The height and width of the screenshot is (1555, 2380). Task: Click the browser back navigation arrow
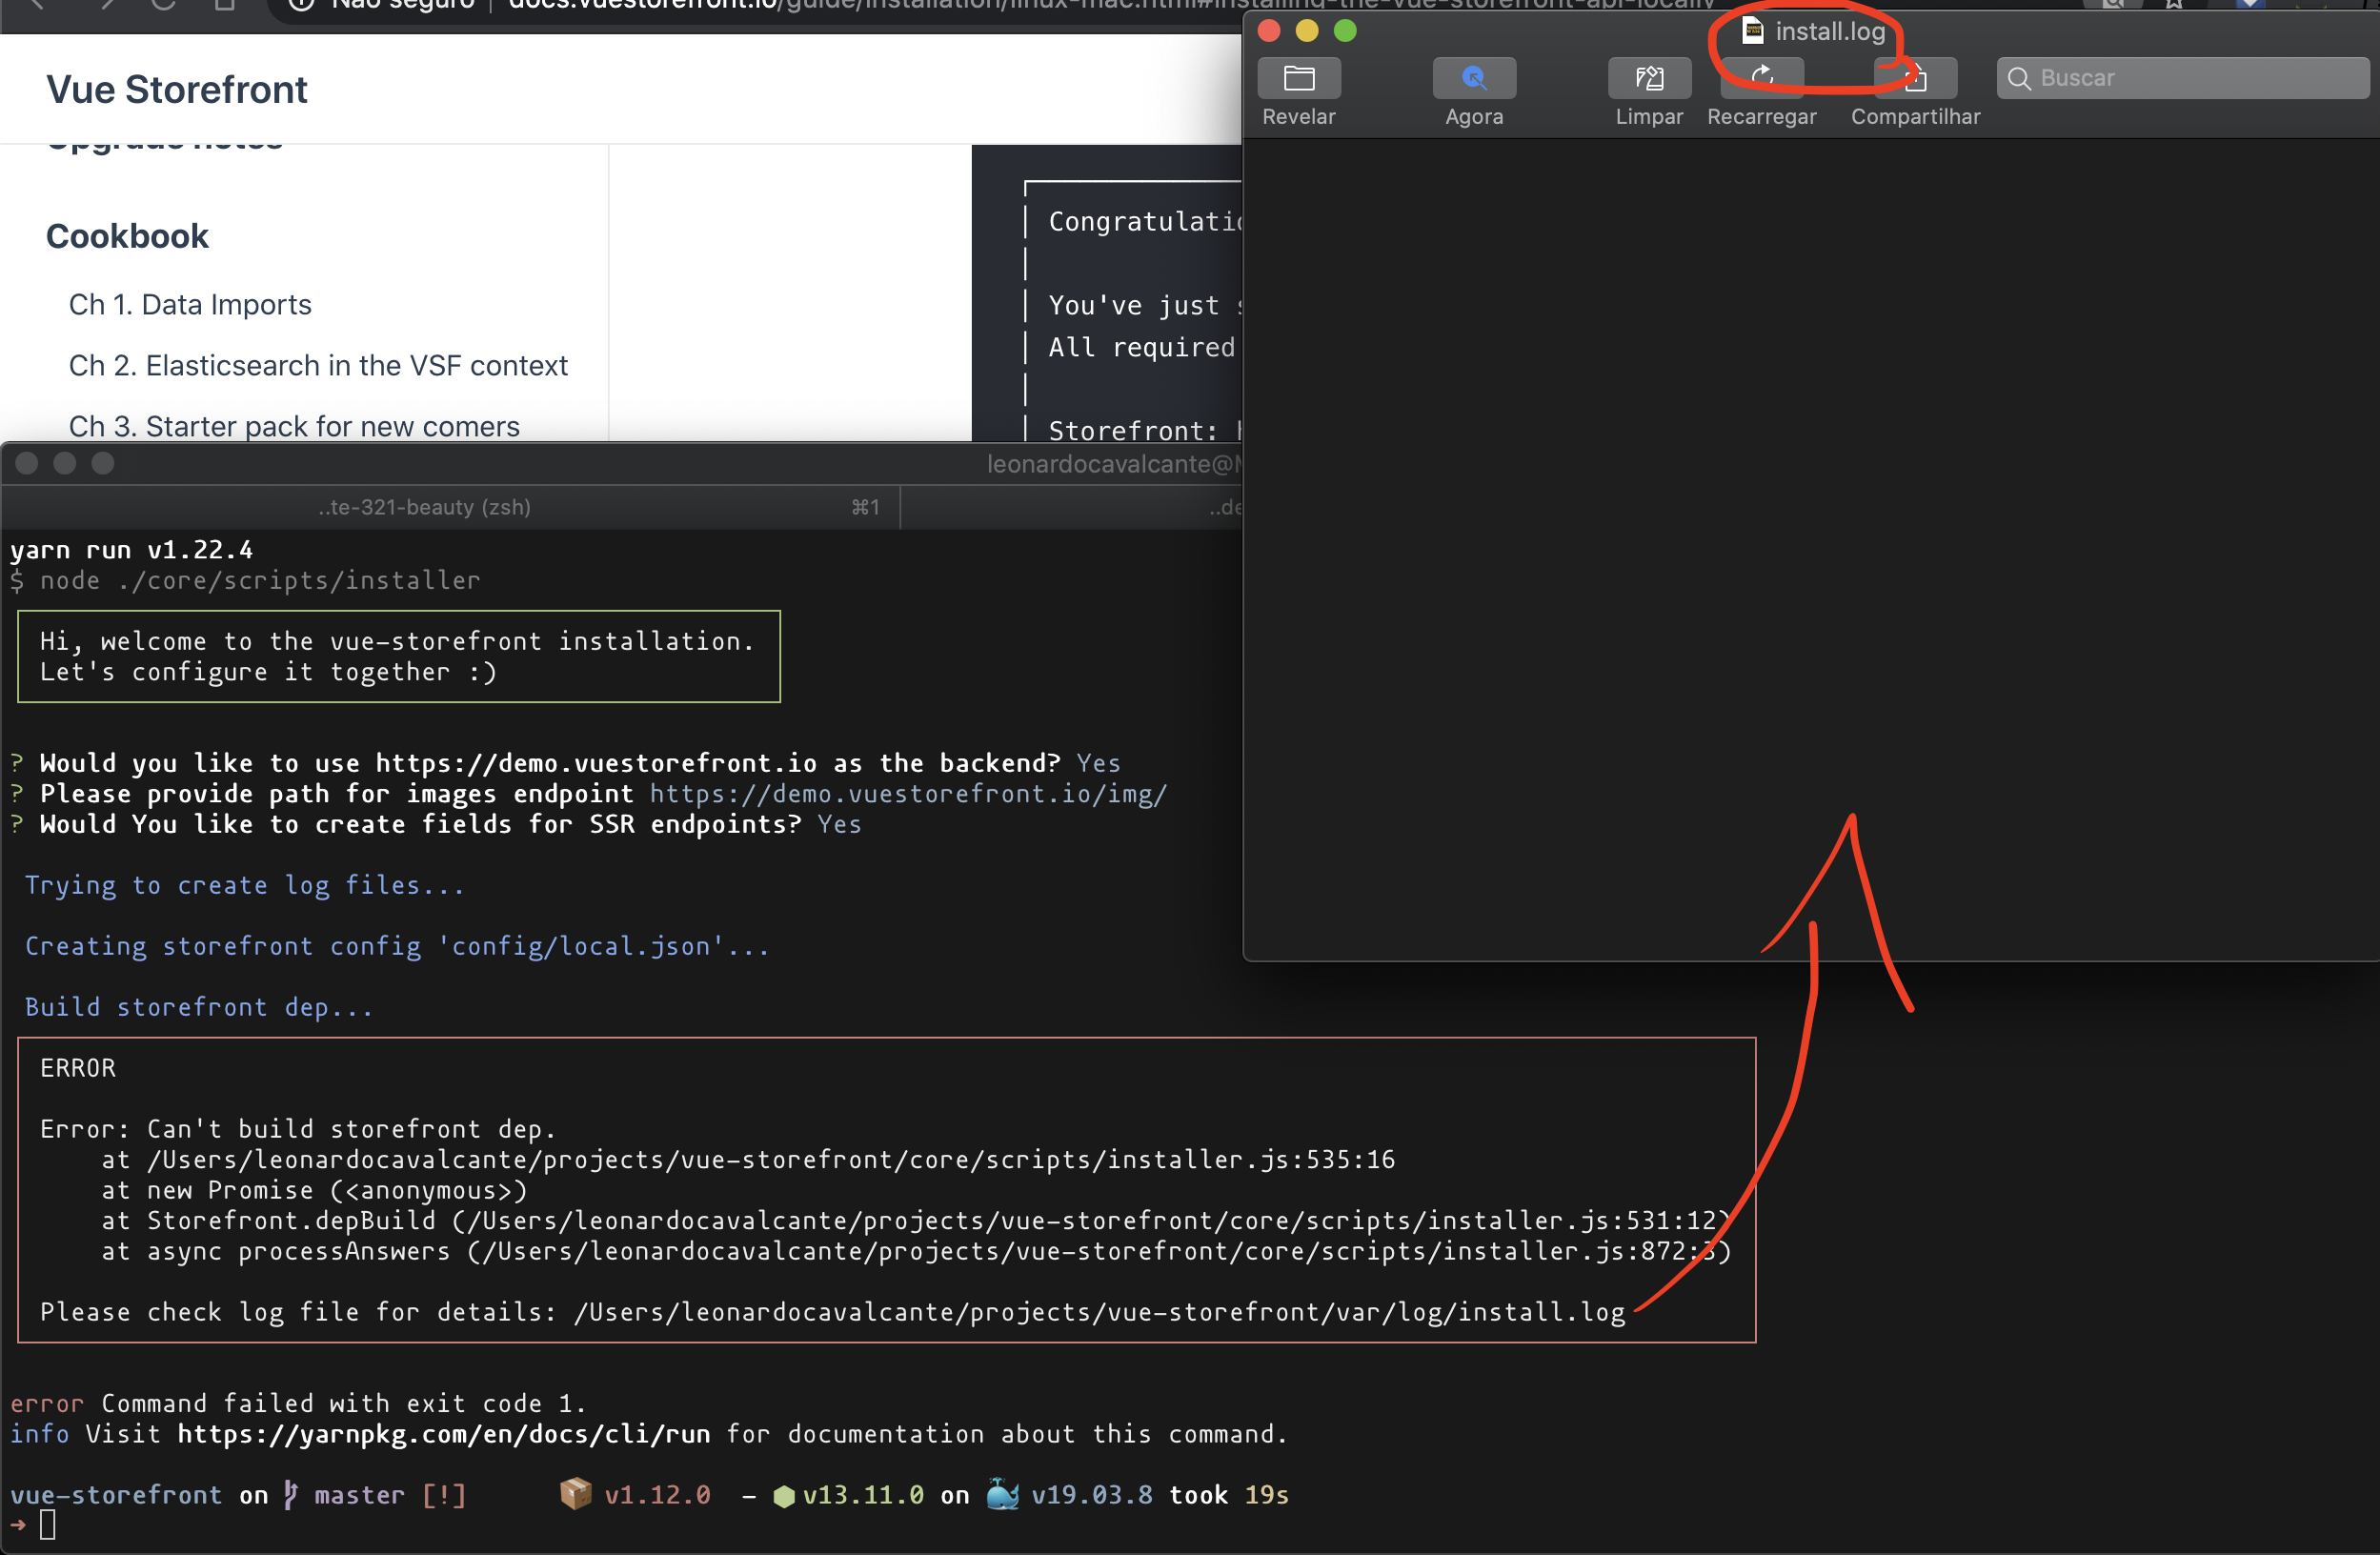click(x=37, y=5)
